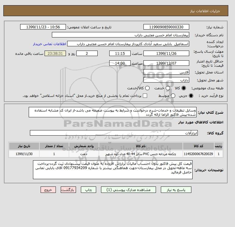Click item name cell چکمه مردانه PVC
Image resolution: width=235 pixels, height=227 pixels.
point(141,154)
